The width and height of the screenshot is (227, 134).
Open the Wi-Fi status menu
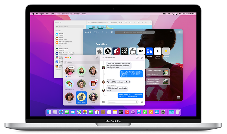pyautogui.click(x=169, y=14)
